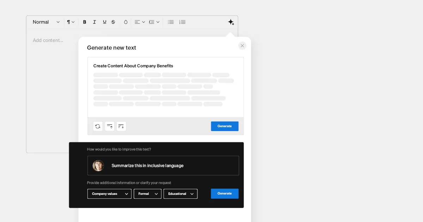
Task: Open the text color droplet picker
Action: click(125, 22)
